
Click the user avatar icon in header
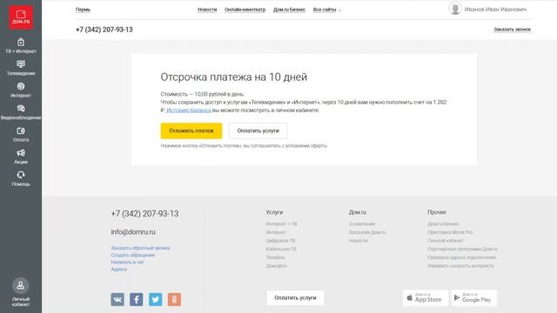pyautogui.click(x=455, y=9)
